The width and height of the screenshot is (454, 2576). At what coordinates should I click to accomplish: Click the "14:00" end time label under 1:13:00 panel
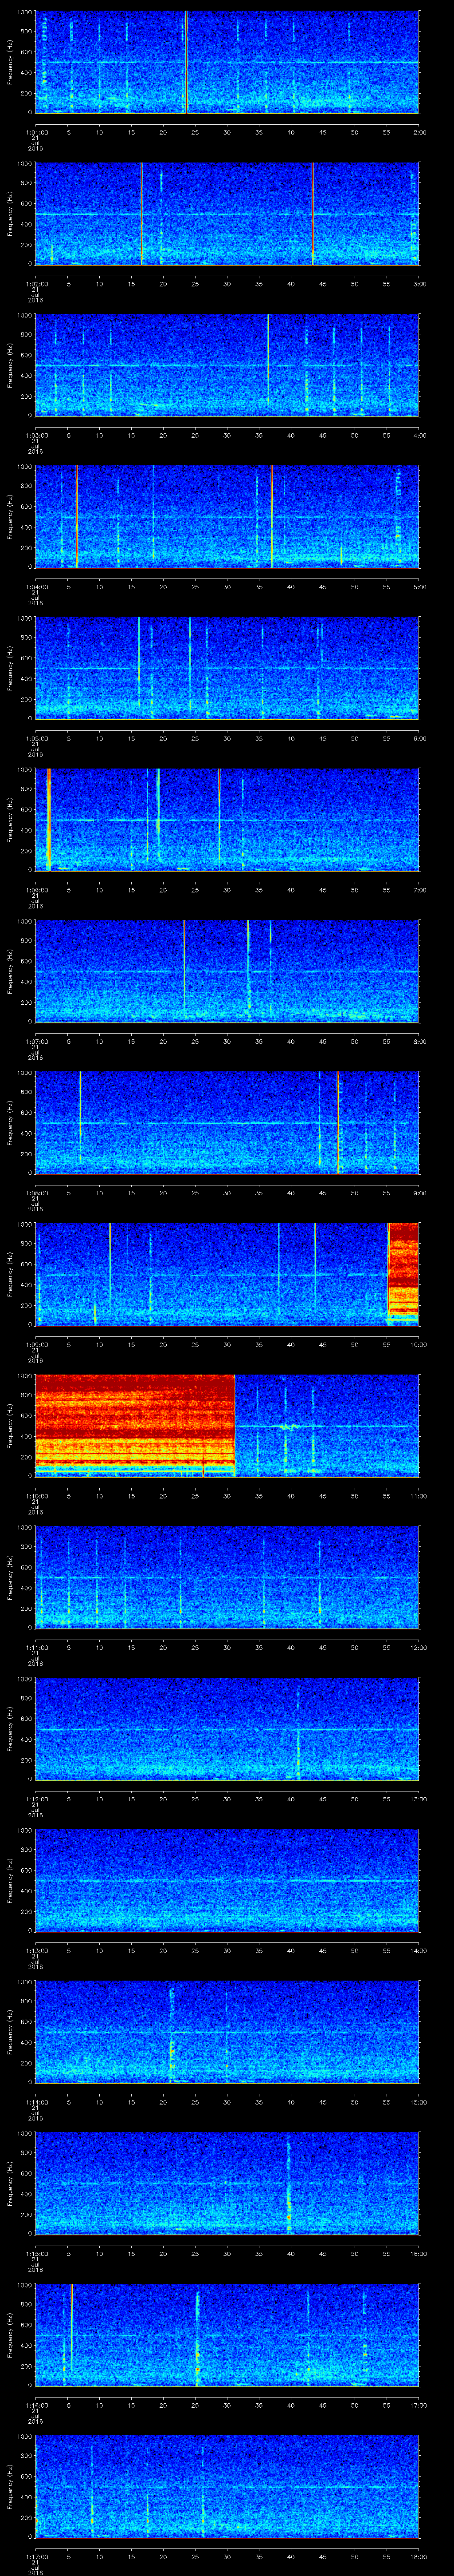point(418,1950)
